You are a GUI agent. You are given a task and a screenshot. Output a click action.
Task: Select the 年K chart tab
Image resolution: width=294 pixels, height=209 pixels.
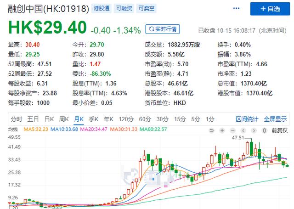[x=108, y=119]
